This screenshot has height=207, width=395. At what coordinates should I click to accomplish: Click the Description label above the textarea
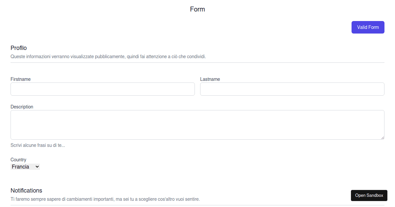click(x=22, y=106)
